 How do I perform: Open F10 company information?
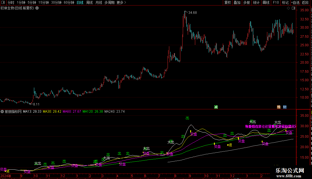pos(276,2)
